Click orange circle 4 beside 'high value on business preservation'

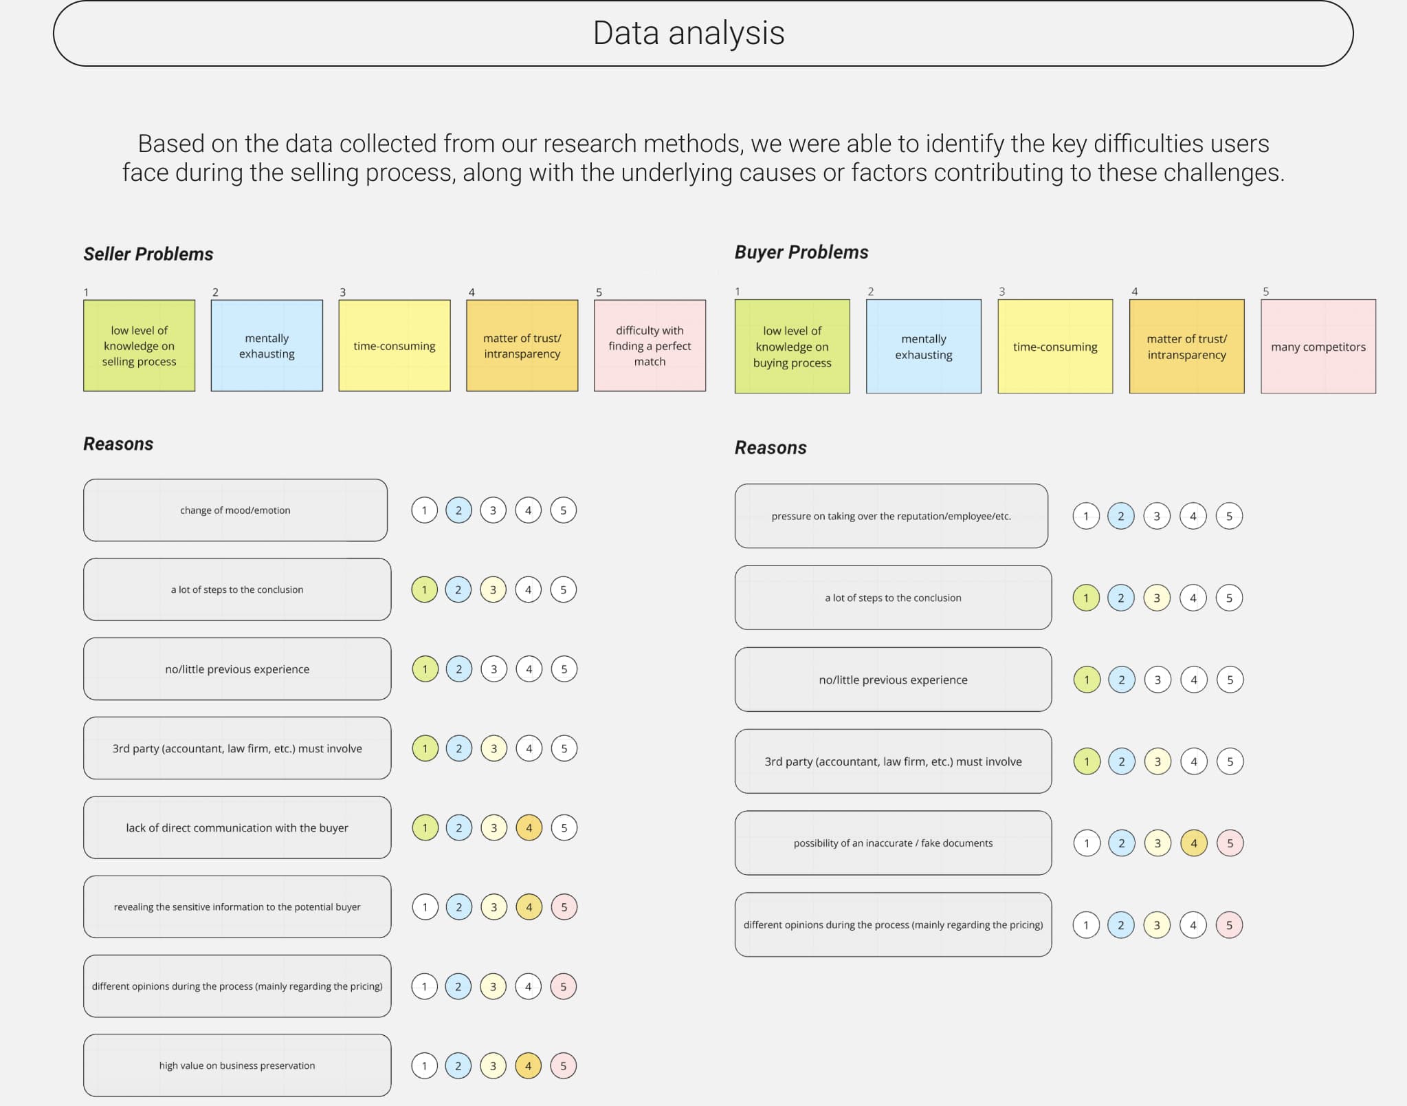(528, 1066)
